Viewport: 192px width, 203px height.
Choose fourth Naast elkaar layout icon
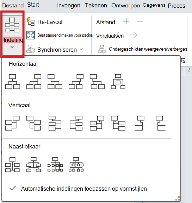click(76, 165)
